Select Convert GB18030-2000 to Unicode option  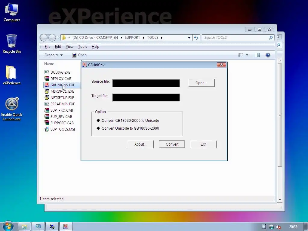(128, 120)
